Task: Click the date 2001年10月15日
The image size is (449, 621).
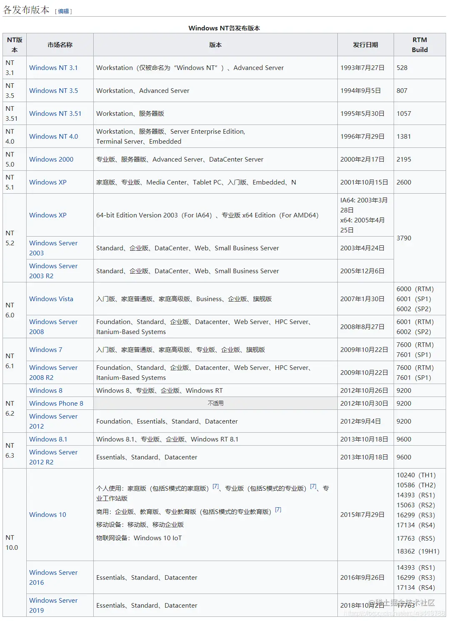Action: pos(364,182)
